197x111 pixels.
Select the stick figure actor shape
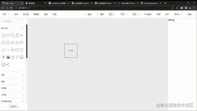[x=17, y=57]
